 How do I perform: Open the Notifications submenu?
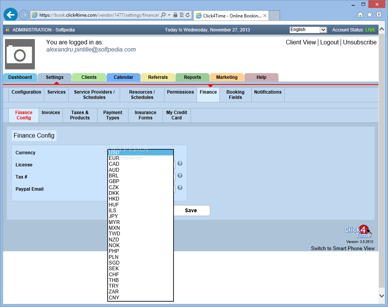pos(268,95)
